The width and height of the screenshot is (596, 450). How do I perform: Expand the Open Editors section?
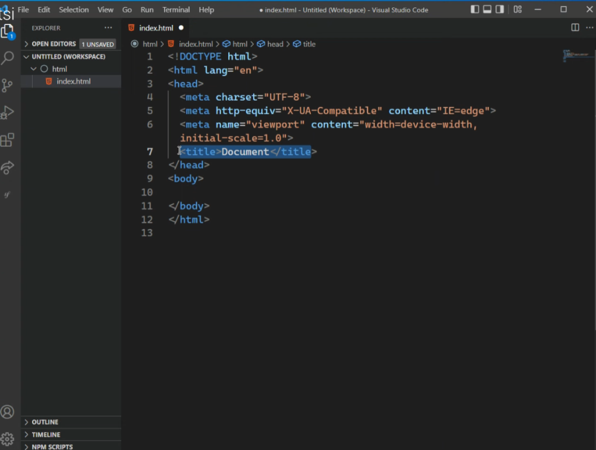[x=54, y=44]
